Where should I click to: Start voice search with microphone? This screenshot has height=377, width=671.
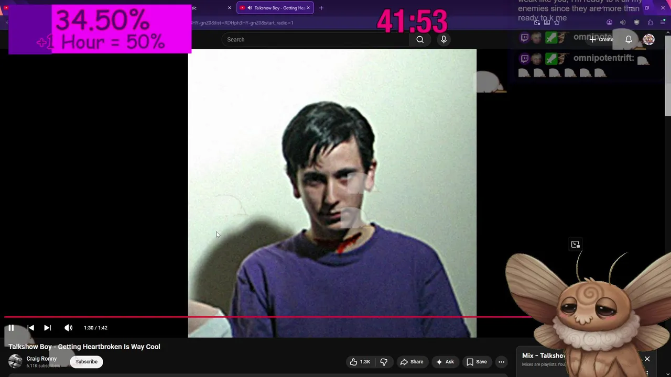[x=443, y=39]
